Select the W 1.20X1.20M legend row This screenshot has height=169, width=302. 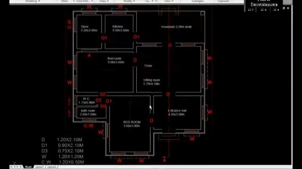pyautogui.click(x=62, y=156)
